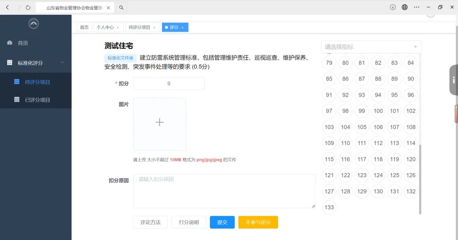Switch to the 个人中心 page tab
The height and width of the screenshot is (240, 458).
click(108, 27)
